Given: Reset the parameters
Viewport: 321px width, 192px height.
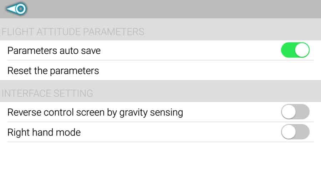Looking at the screenshot, I should [53, 71].
